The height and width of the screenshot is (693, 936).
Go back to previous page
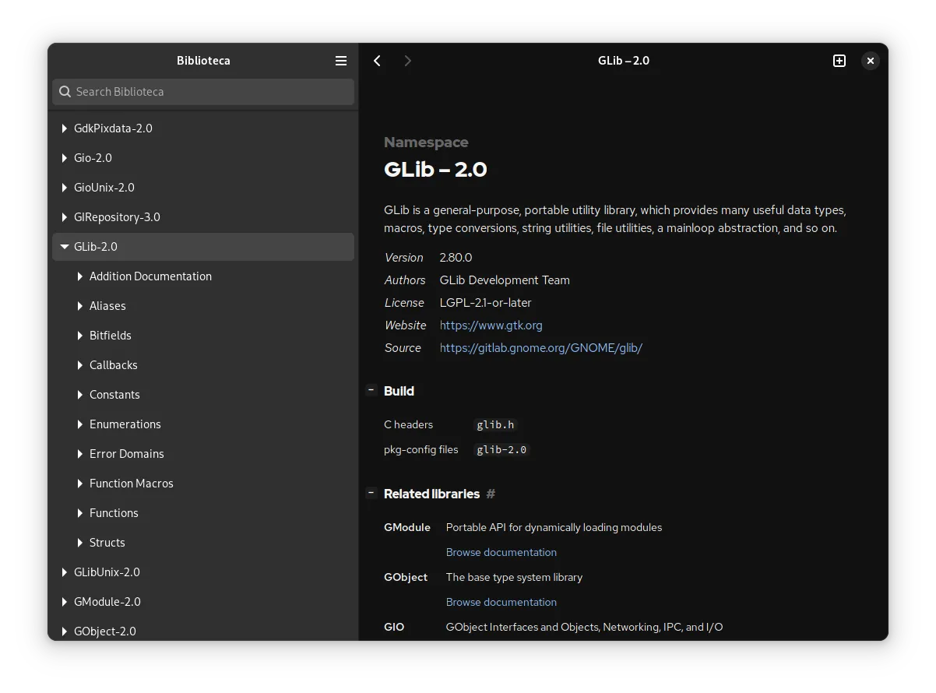pyautogui.click(x=377, y=61)
